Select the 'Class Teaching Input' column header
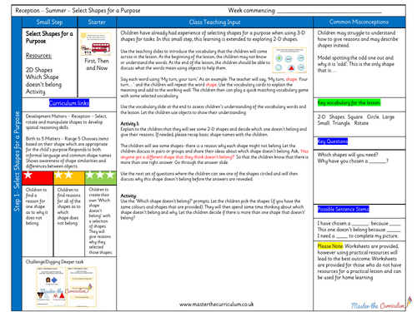The height and width of the screenshot is (312, 417). 214,22
